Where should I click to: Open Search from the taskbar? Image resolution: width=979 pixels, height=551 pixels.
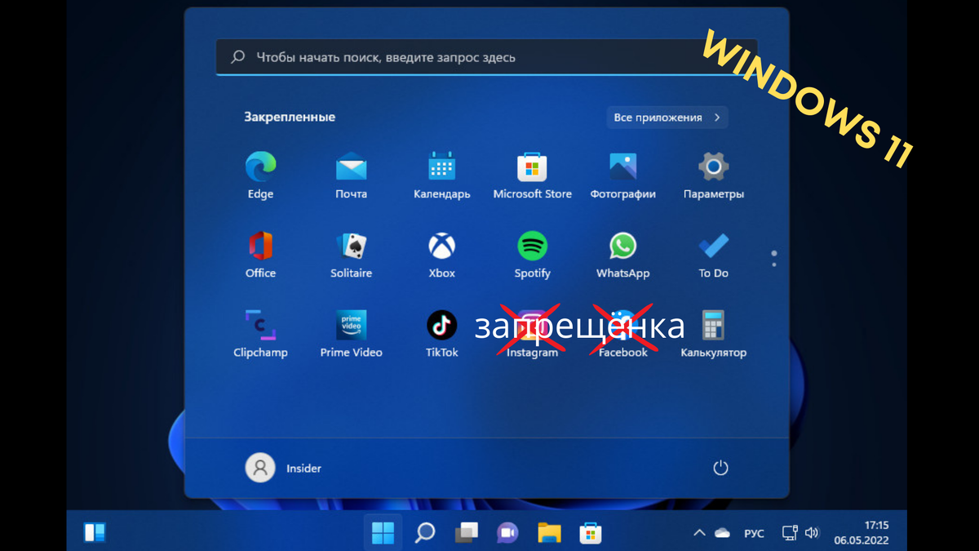click(x=424, y=533)
